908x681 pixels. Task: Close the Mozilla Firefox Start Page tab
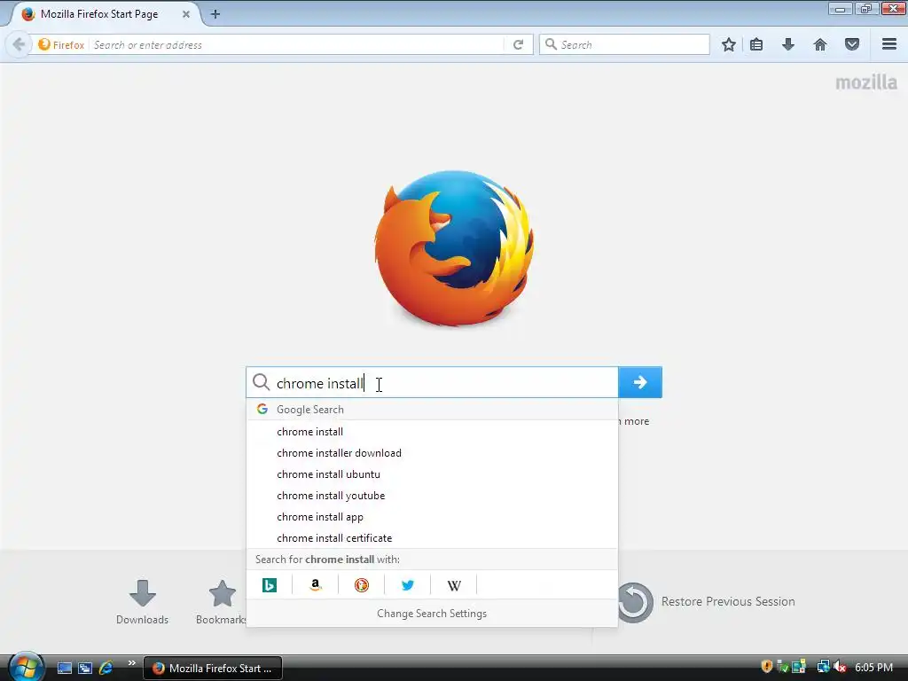(186, 14)
